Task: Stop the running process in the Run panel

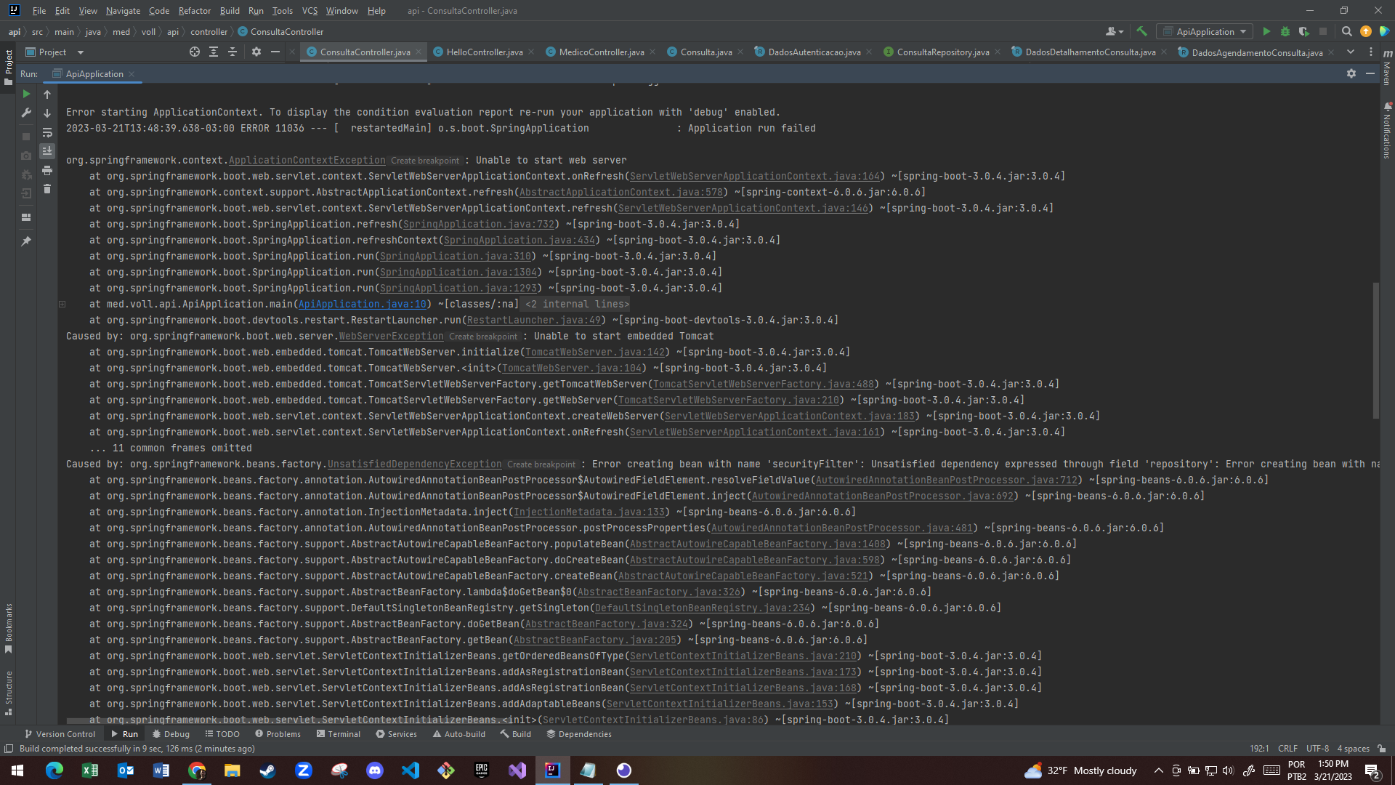Action: 26,137
